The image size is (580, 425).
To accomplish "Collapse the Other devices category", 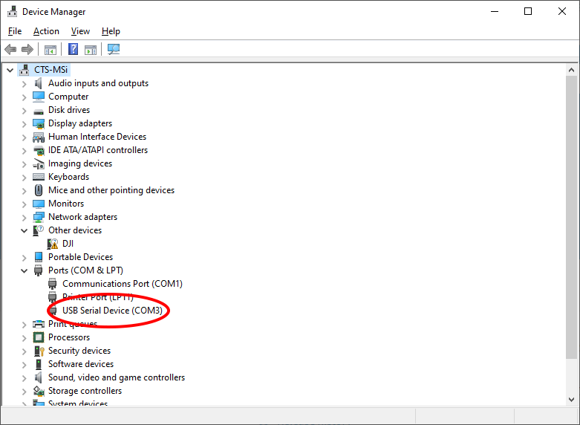I will pyautogui.click(x=24, y=230).
